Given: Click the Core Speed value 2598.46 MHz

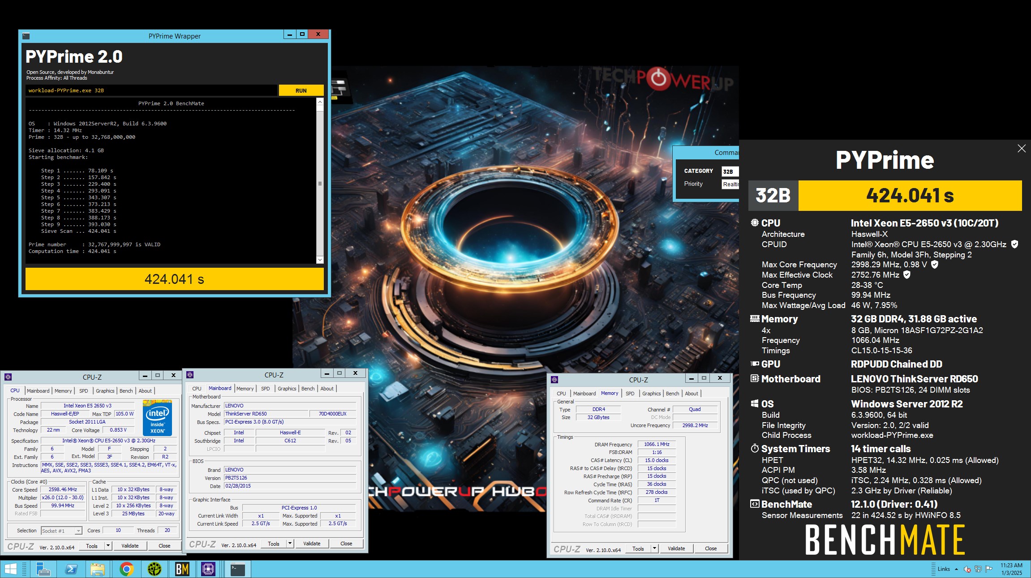Looking at the screenshot, I should click(63, 489).
